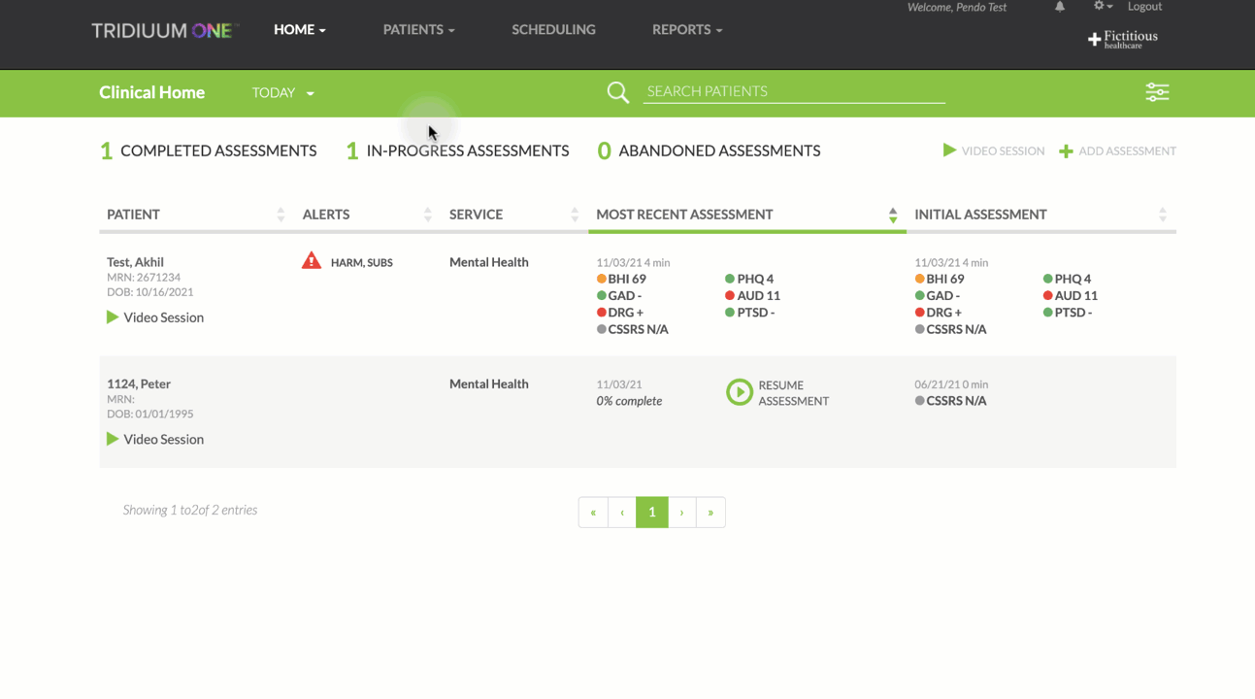
Task: Toggle sort on the Patient column
Action: pos(281,215)
